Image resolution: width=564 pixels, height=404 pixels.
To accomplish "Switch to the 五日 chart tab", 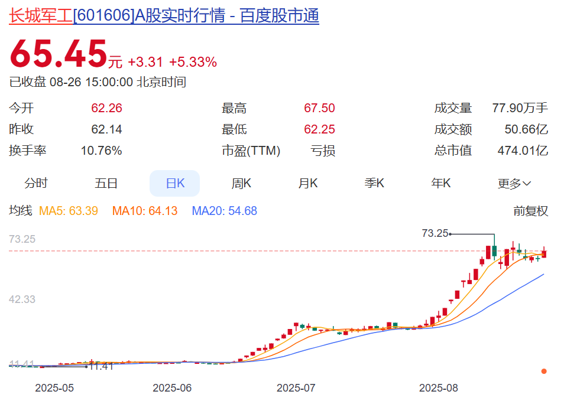I will 106,183.
